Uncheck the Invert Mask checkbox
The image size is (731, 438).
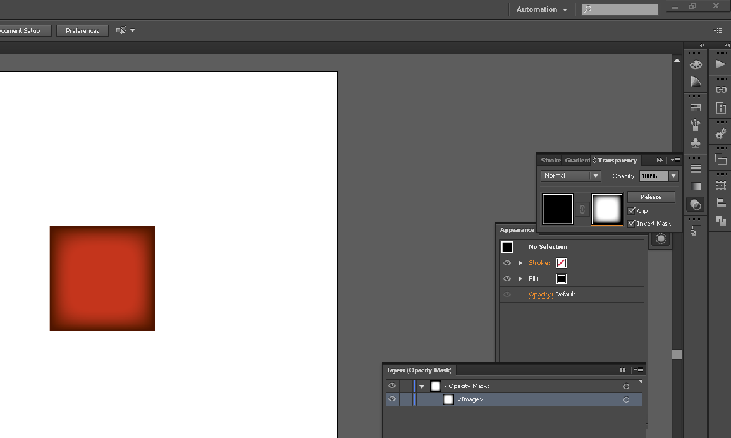click(632, 223)
